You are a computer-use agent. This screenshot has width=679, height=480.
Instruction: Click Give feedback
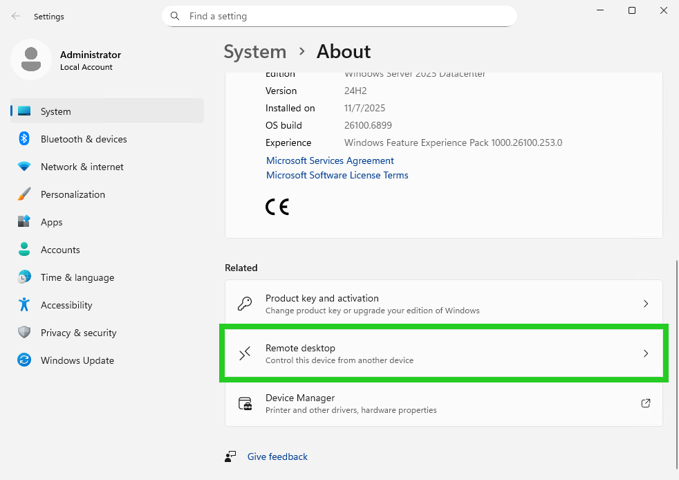[277, 456]
